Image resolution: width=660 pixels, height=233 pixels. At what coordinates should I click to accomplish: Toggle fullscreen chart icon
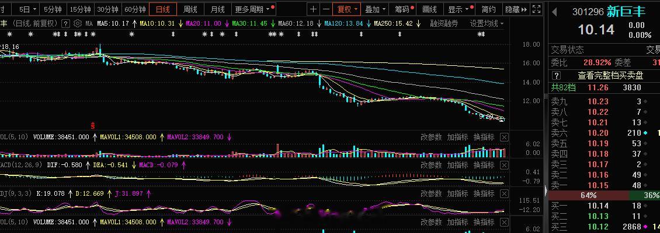coord(536,9)
